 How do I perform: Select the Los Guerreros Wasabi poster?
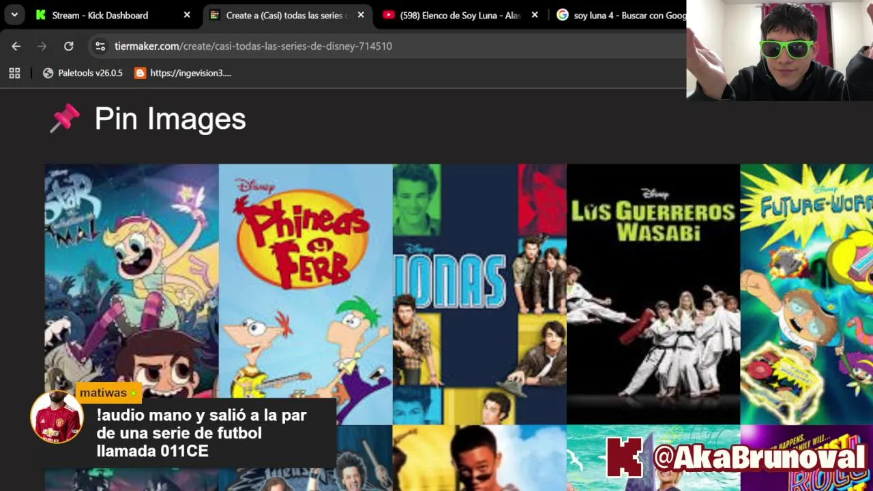pyautogui.click(x=653, y=294)
